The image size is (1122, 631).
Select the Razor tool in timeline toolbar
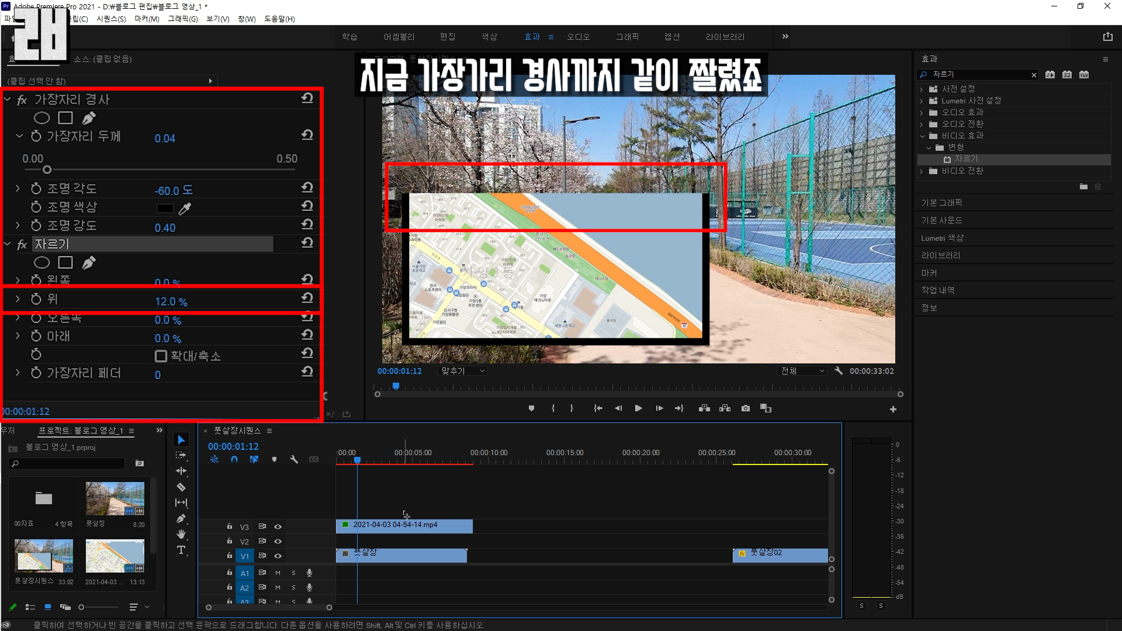click(x=181, y=487)
